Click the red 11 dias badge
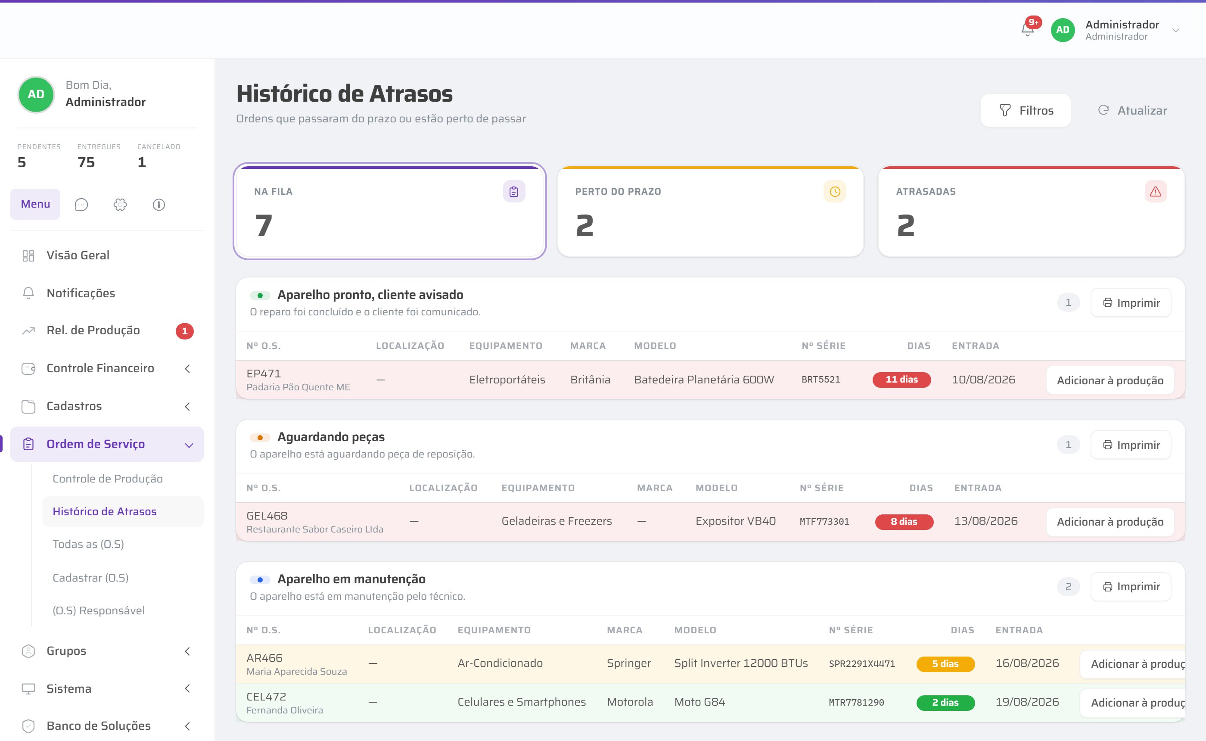The width and height of the screenshot is (1206, 741). pos(901,380)
